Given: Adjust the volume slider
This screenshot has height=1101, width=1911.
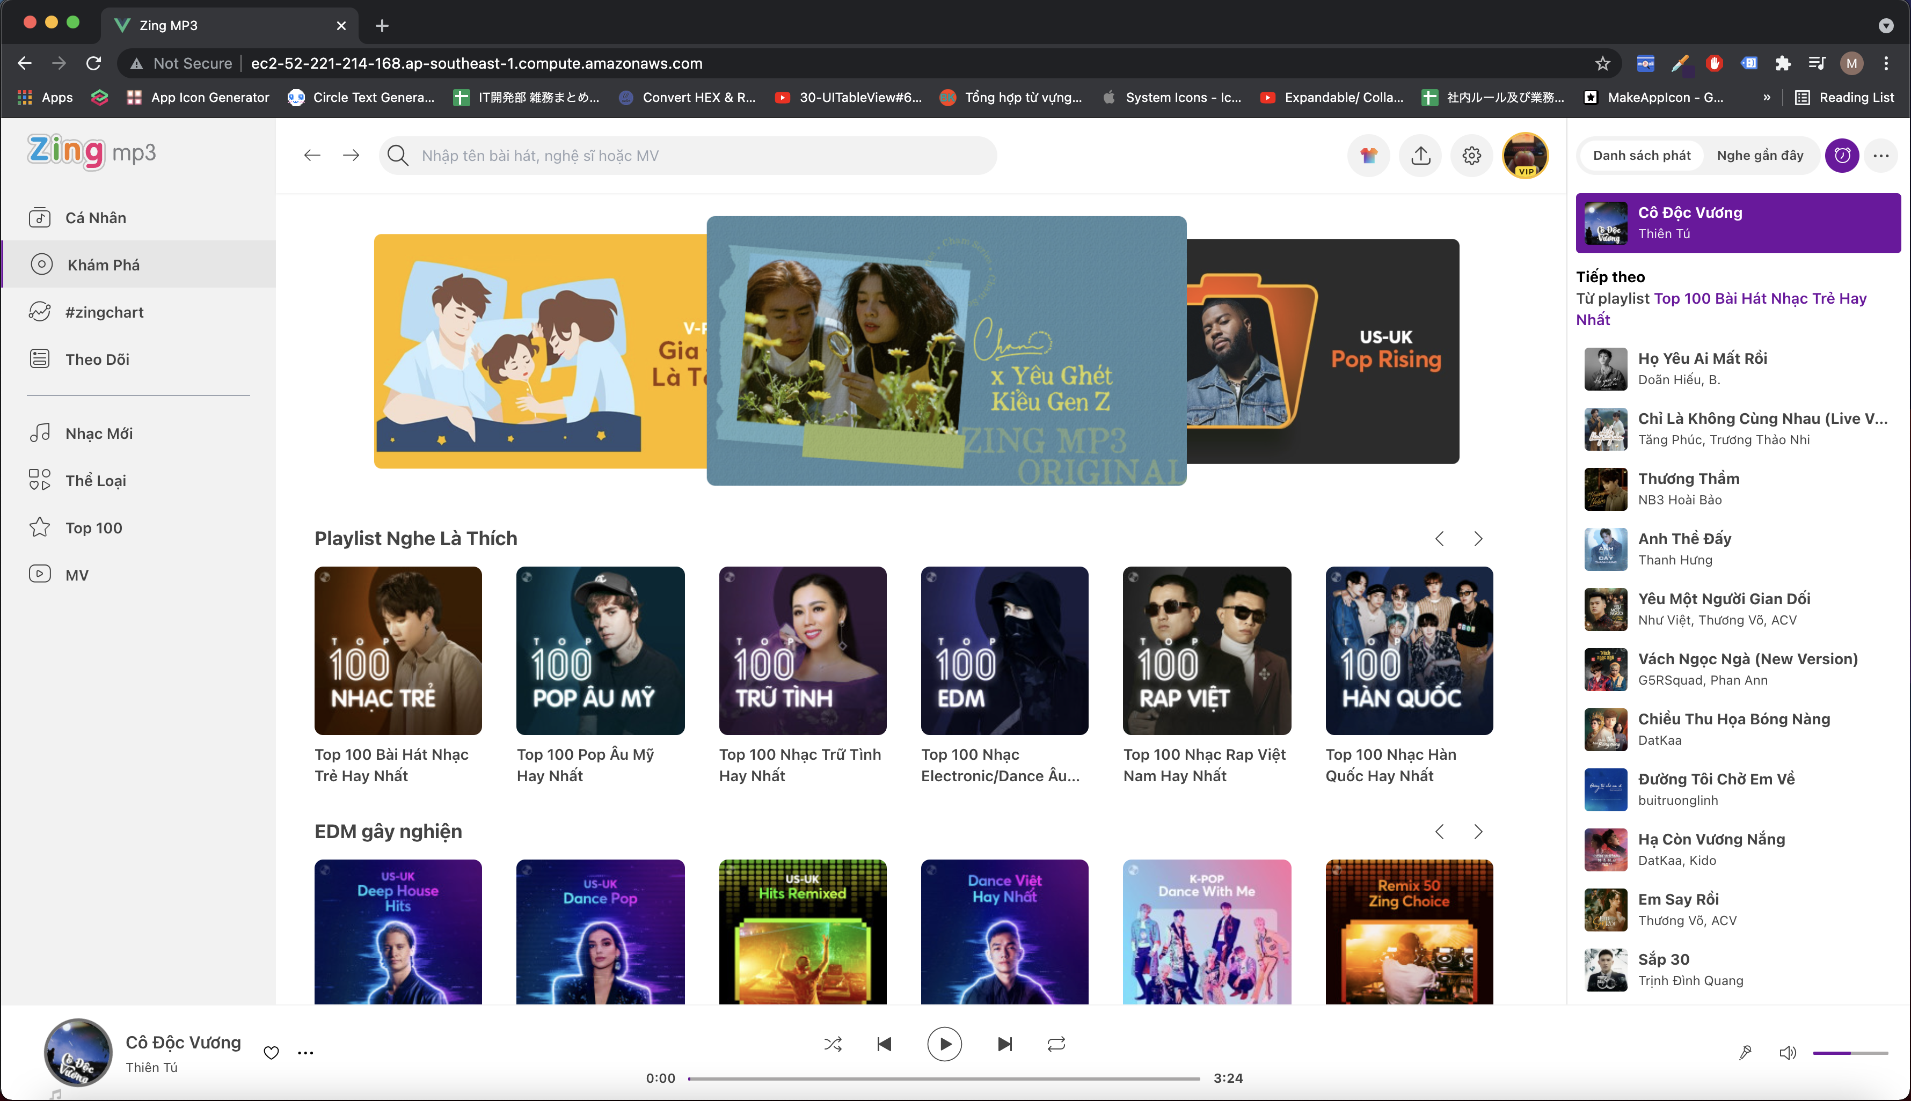Looking at the screenshot, I should click(x=1850, y=1053).
